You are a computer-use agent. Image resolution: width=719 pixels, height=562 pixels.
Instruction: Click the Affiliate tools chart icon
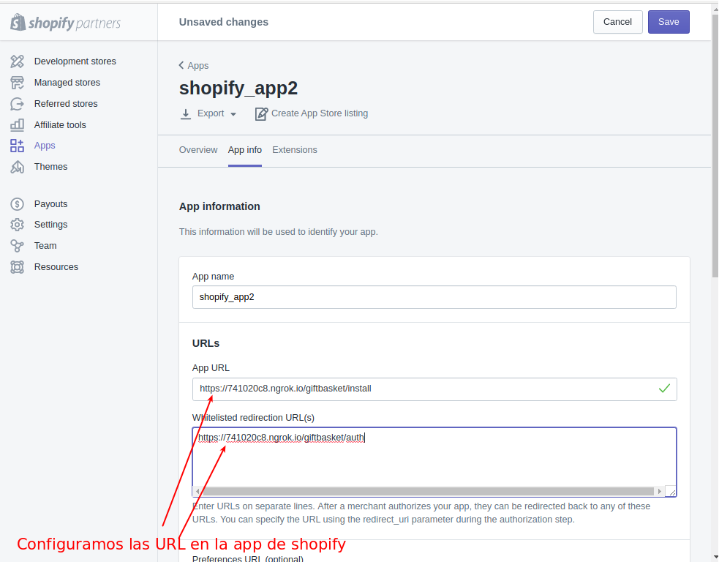(17, 125)
